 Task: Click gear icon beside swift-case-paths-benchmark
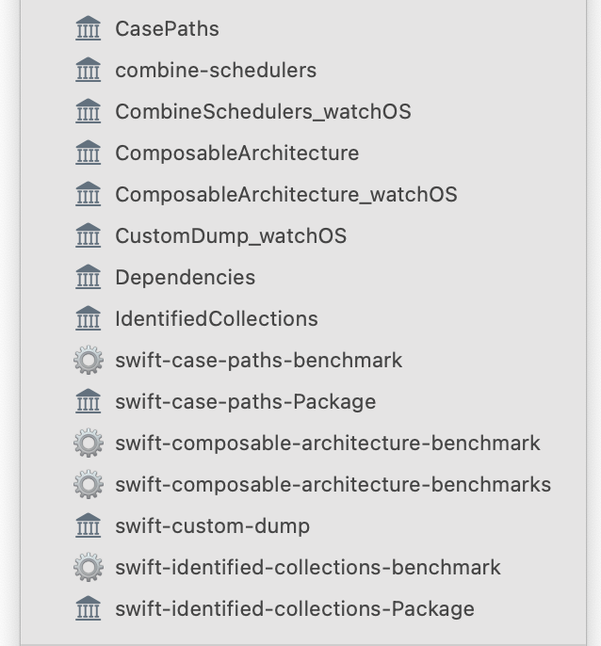click(x=89, y=360)
